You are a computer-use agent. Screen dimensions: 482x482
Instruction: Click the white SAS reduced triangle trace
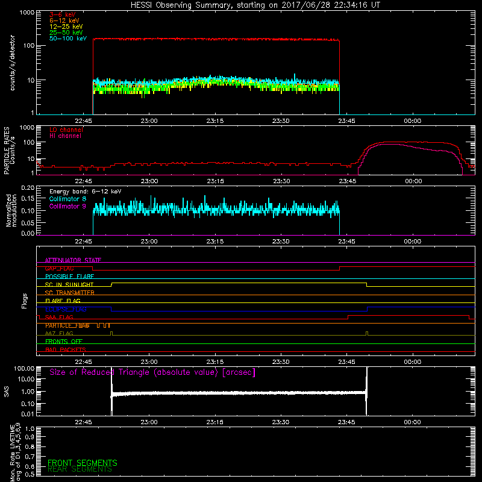coord(239,393)
